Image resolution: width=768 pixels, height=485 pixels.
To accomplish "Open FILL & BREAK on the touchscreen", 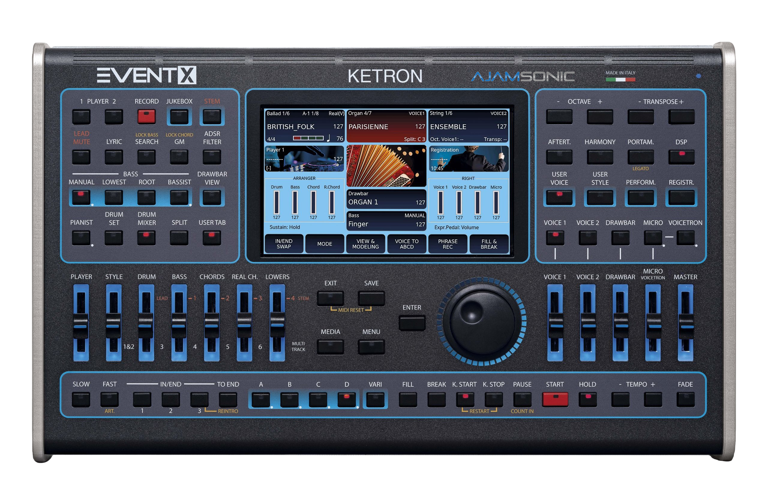I will pyautogui.click(x=488, y=244).
